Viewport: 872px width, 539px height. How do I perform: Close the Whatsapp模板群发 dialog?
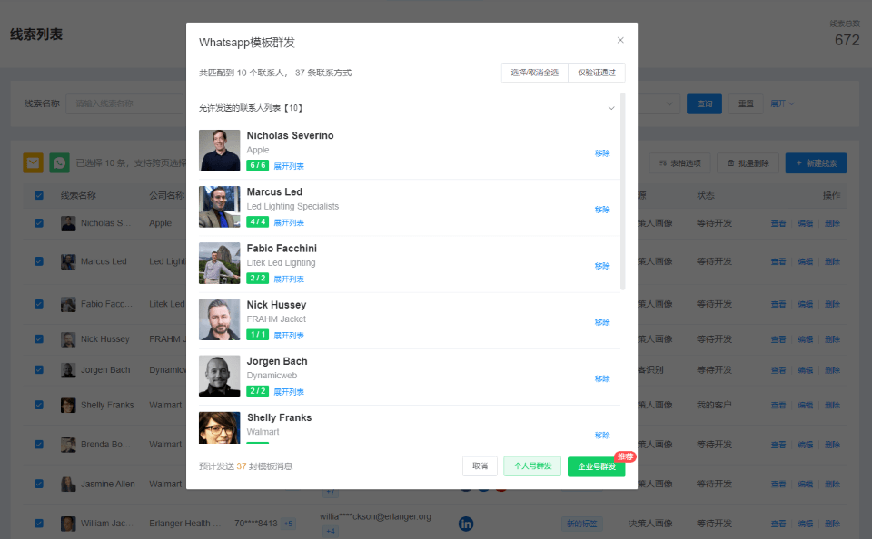tap(620, 40)
